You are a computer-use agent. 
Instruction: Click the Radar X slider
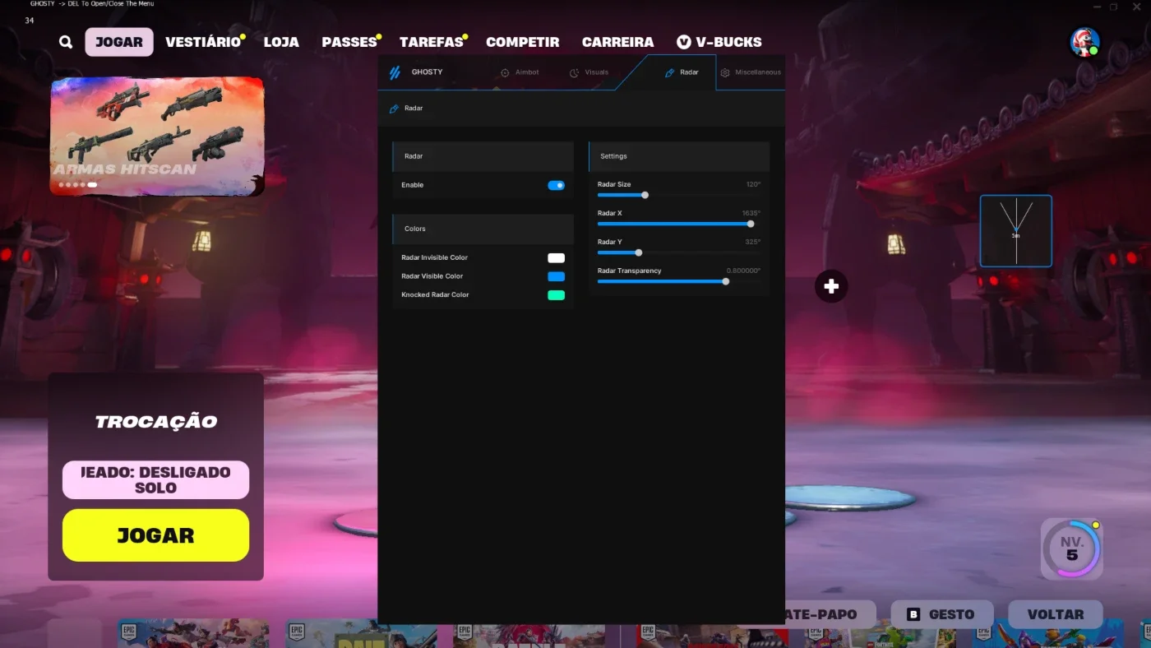pos(679,224)
